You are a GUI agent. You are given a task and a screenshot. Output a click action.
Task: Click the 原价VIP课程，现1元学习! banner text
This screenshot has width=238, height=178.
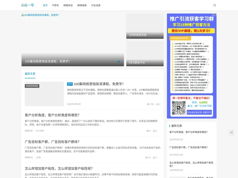191,31
